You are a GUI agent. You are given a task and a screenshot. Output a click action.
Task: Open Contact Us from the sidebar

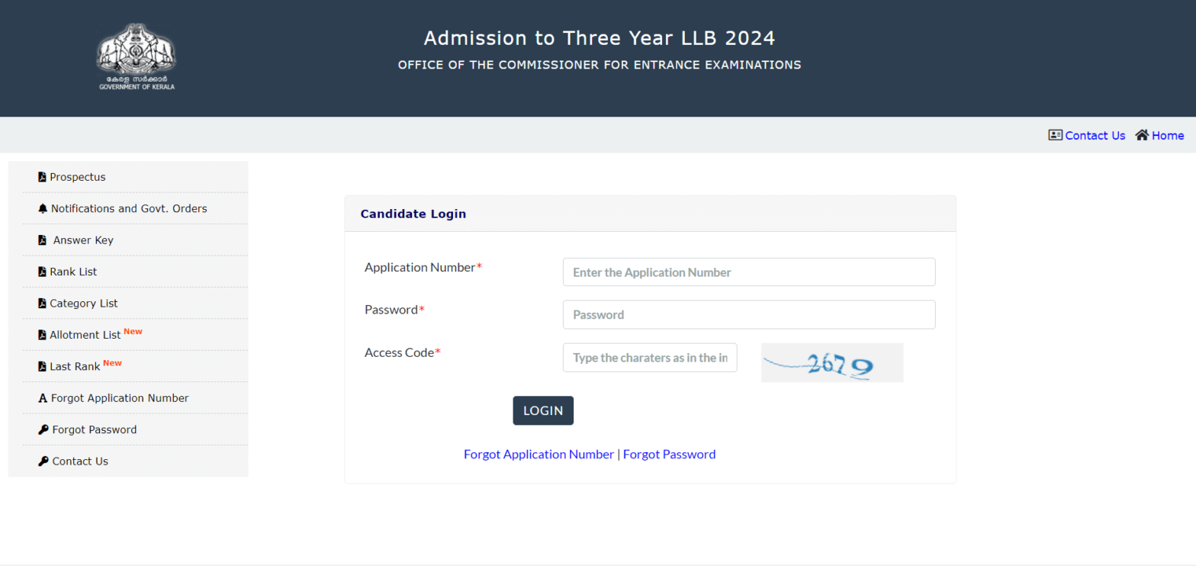pyautogui.click(x=79, y=460)
